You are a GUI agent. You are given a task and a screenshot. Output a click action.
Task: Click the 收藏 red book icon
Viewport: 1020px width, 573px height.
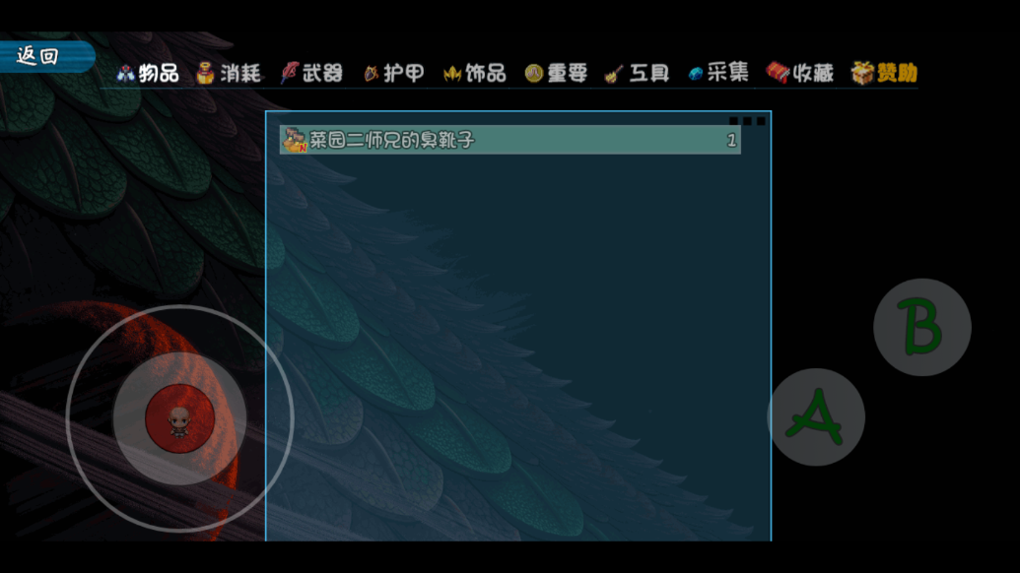[x=778, y=73]
